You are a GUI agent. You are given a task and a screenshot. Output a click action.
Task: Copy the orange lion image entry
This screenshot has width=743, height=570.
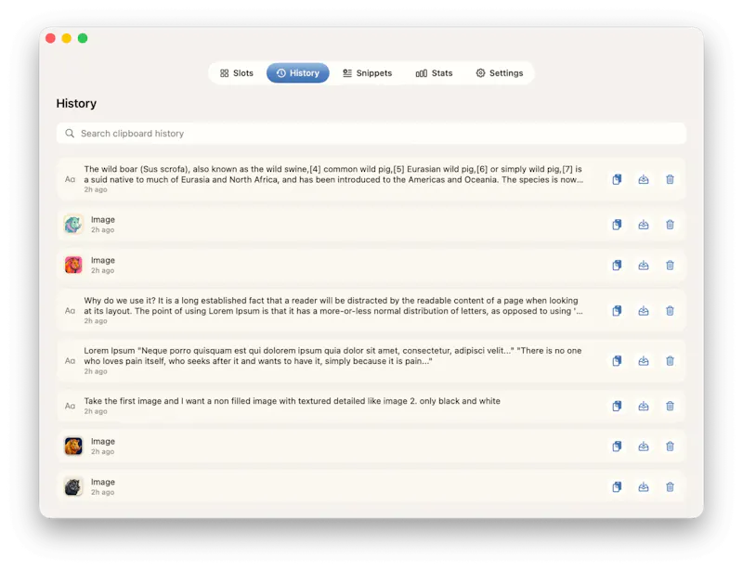tap(617, 447)
